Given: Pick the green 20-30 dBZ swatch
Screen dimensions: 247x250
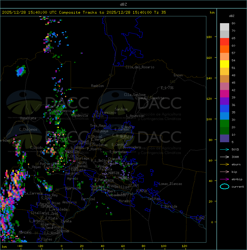Looking at the screenshot, I should coord(224,124).
